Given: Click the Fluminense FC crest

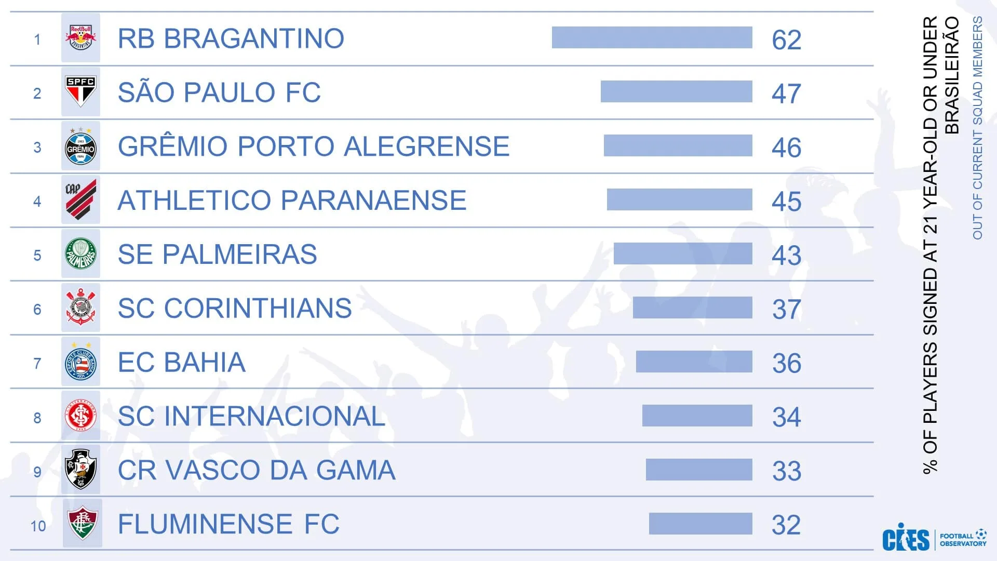Looking at the screenshot, I should click(x=83, y=524).
